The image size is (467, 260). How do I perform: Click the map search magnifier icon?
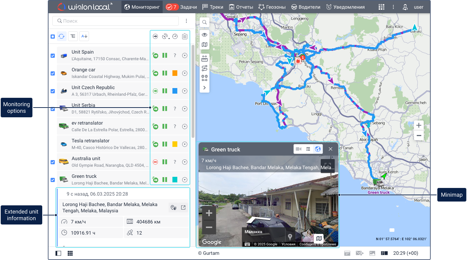205,22
